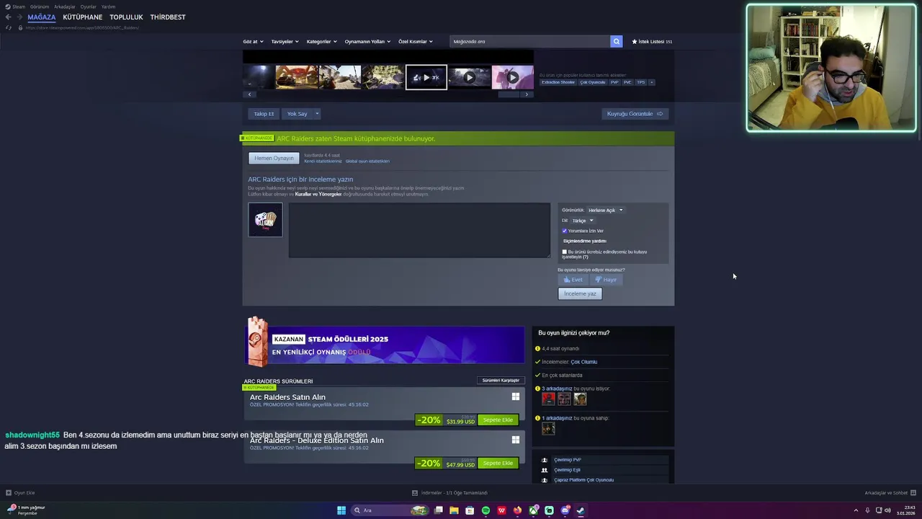Open the Herkese Açık visibility dropdown

coord(605,210)
